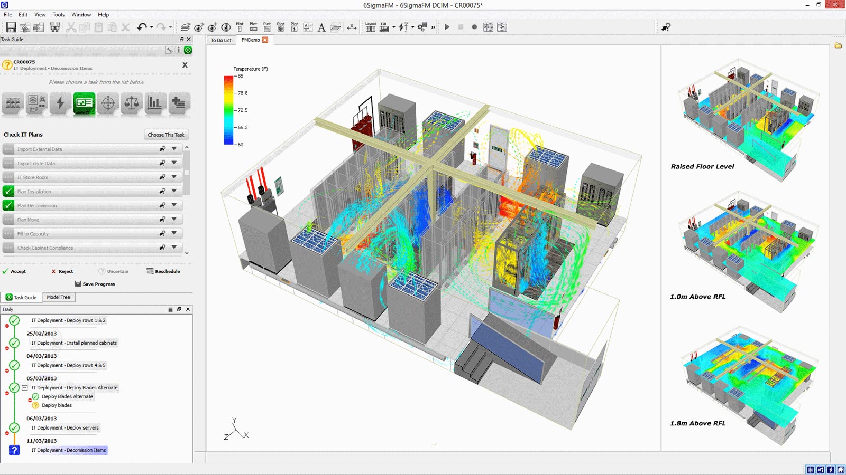The image size is (846, 475).
Task: Select the bar chart task category icon
Action: 155,103
